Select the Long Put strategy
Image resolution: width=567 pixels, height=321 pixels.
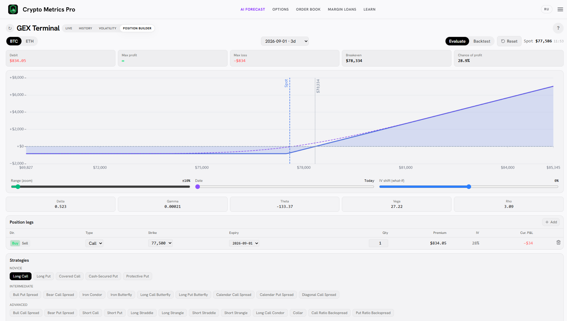tap(44, 276)
